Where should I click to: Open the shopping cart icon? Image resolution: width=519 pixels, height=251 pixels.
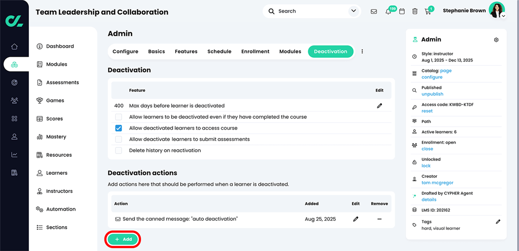click(x=428, y=11)
